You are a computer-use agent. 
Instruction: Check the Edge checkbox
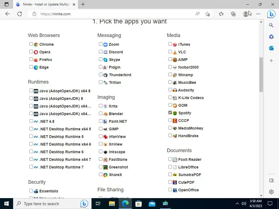[31, 67]
